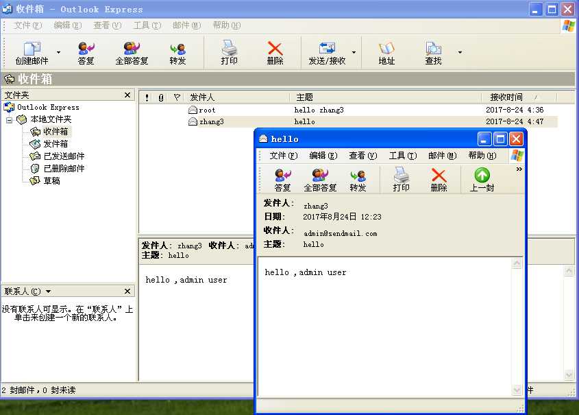
Task: Click received time 2017-8-24 4:47
Action: tap(515, 121)
